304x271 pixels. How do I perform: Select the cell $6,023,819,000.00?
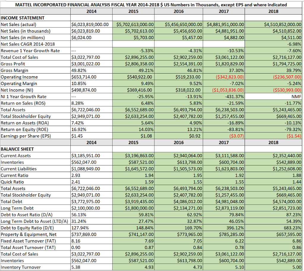(x=90, y=25)
